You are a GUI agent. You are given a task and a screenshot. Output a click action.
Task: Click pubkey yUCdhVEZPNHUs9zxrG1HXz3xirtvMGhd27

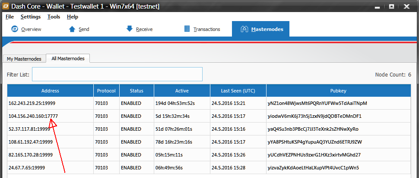[x=314, y=155]
